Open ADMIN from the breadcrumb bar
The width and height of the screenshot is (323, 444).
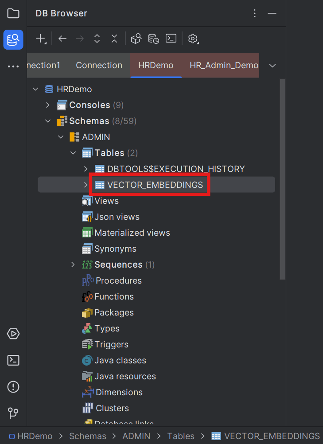136,436
